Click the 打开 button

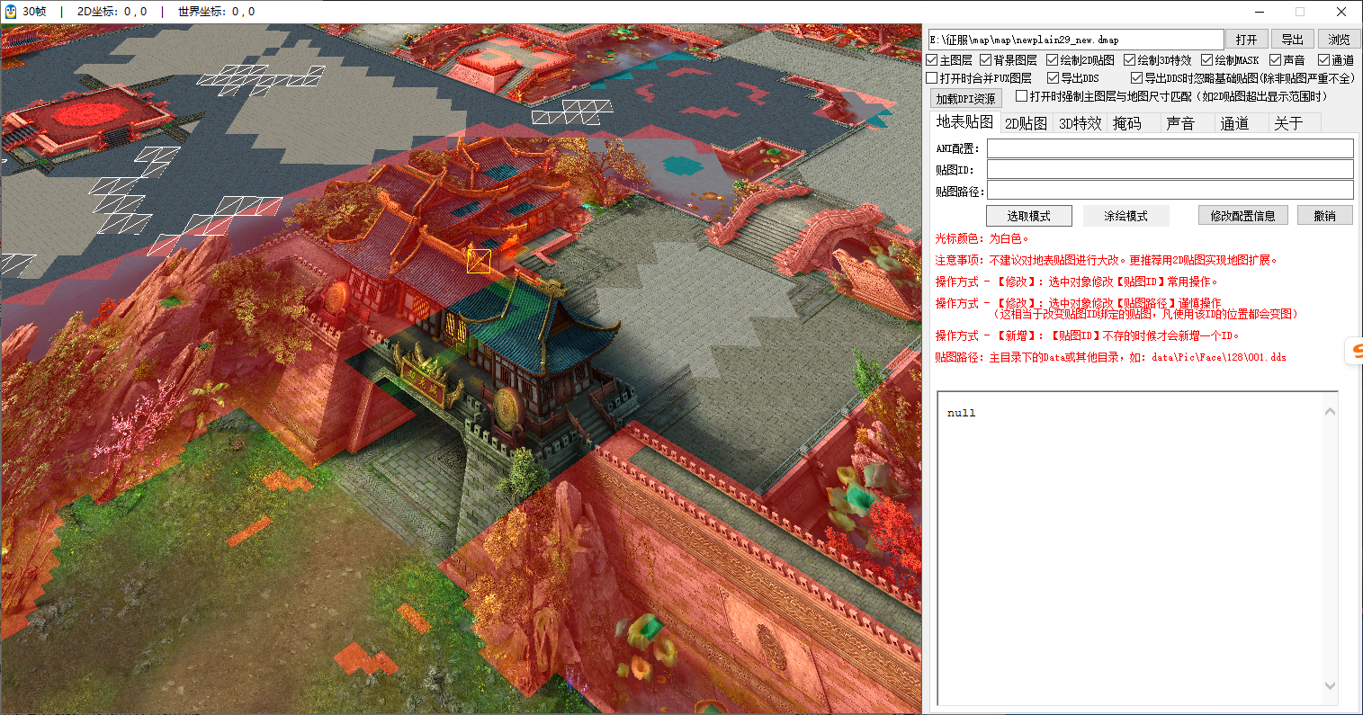pos(1247,40)
